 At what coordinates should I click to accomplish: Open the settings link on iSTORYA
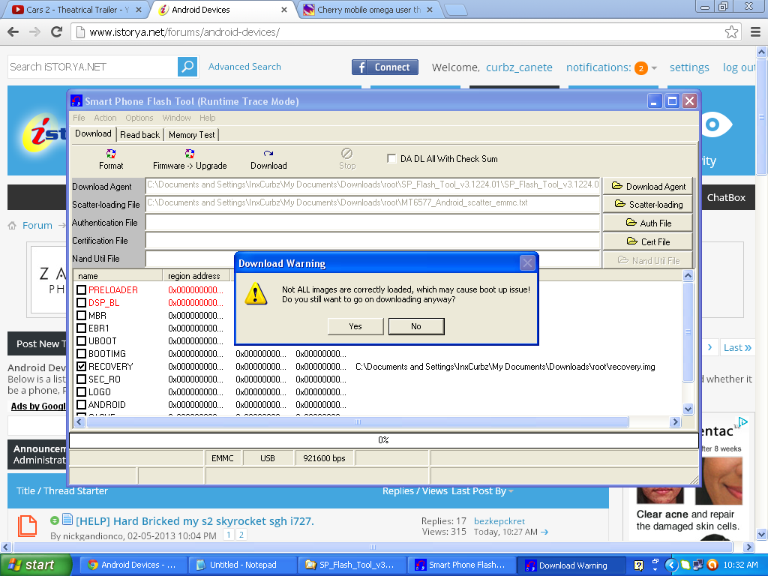[x=689, y=67]
